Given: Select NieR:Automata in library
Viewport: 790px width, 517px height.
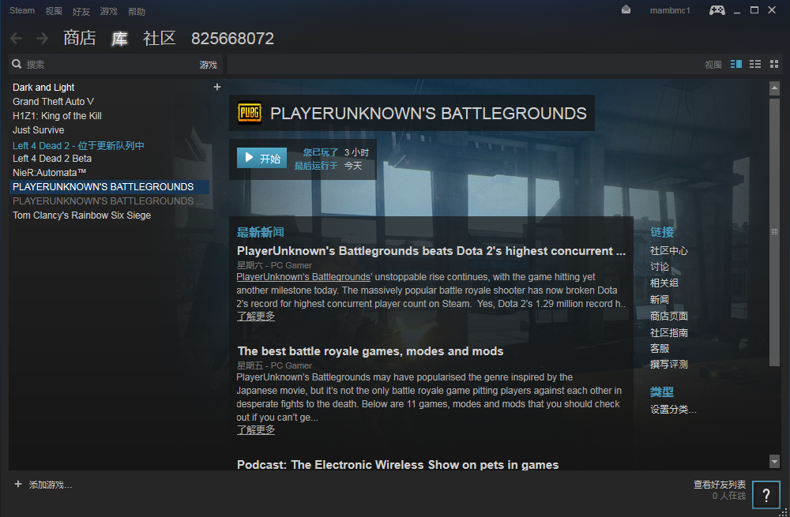Looking at the screenshot, I should (49, 173).
